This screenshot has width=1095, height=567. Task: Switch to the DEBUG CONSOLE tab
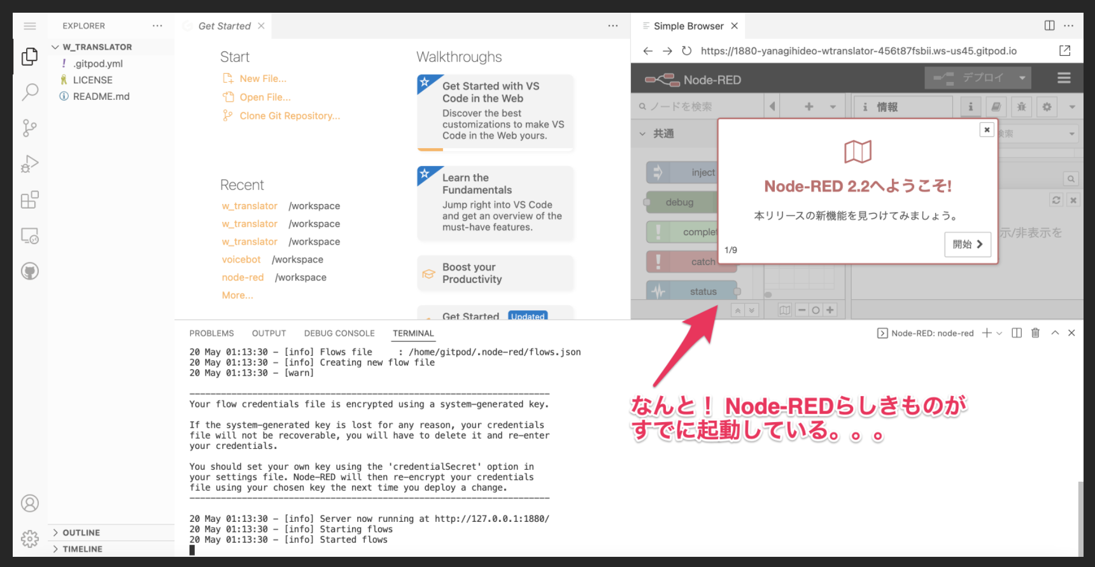tap(339, 333)
